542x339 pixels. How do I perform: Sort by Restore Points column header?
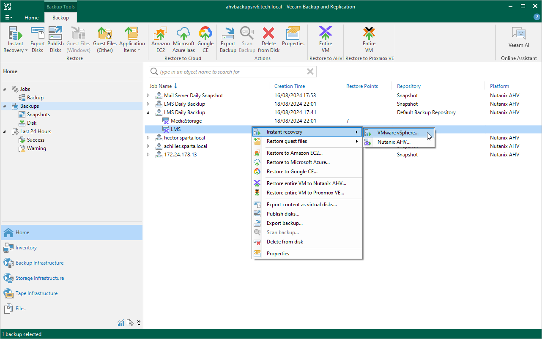(x=362, y=86)
